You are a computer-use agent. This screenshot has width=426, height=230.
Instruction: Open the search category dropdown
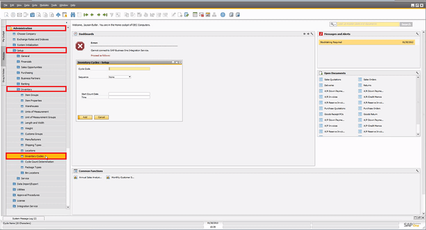(x=333, y=24)
